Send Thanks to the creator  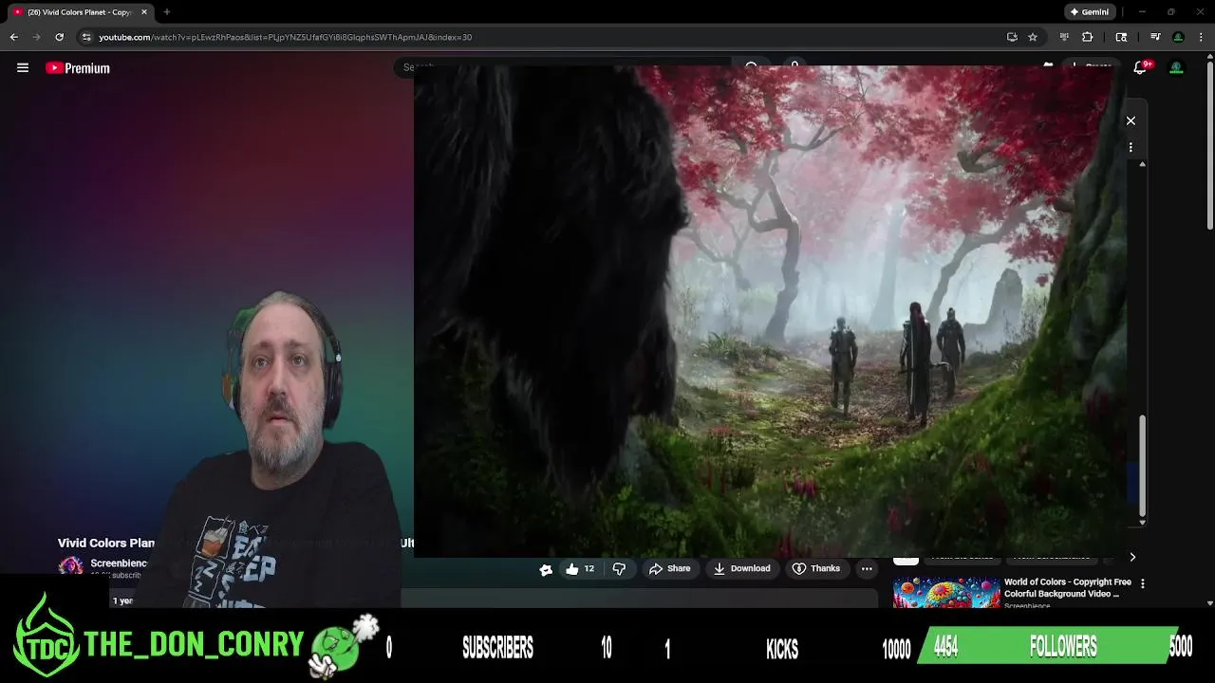pyautogui.click(x=816, y=568)
